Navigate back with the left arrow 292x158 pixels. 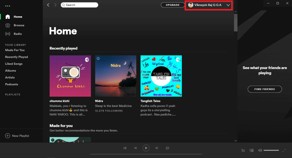click(x=48, y=5)
